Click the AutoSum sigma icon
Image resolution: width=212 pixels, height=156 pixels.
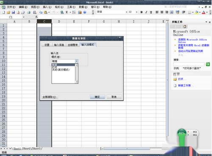click(67, 12)
